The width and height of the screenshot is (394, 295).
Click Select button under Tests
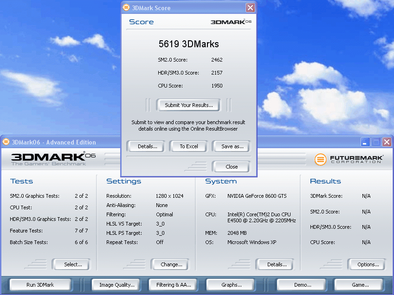(72, 264)
